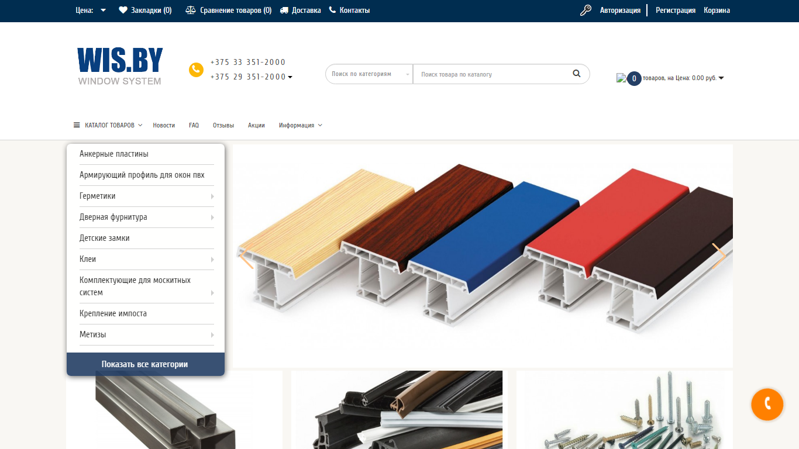
Task: Click the comparison scales icon
Action: click(x=191, y=10)
